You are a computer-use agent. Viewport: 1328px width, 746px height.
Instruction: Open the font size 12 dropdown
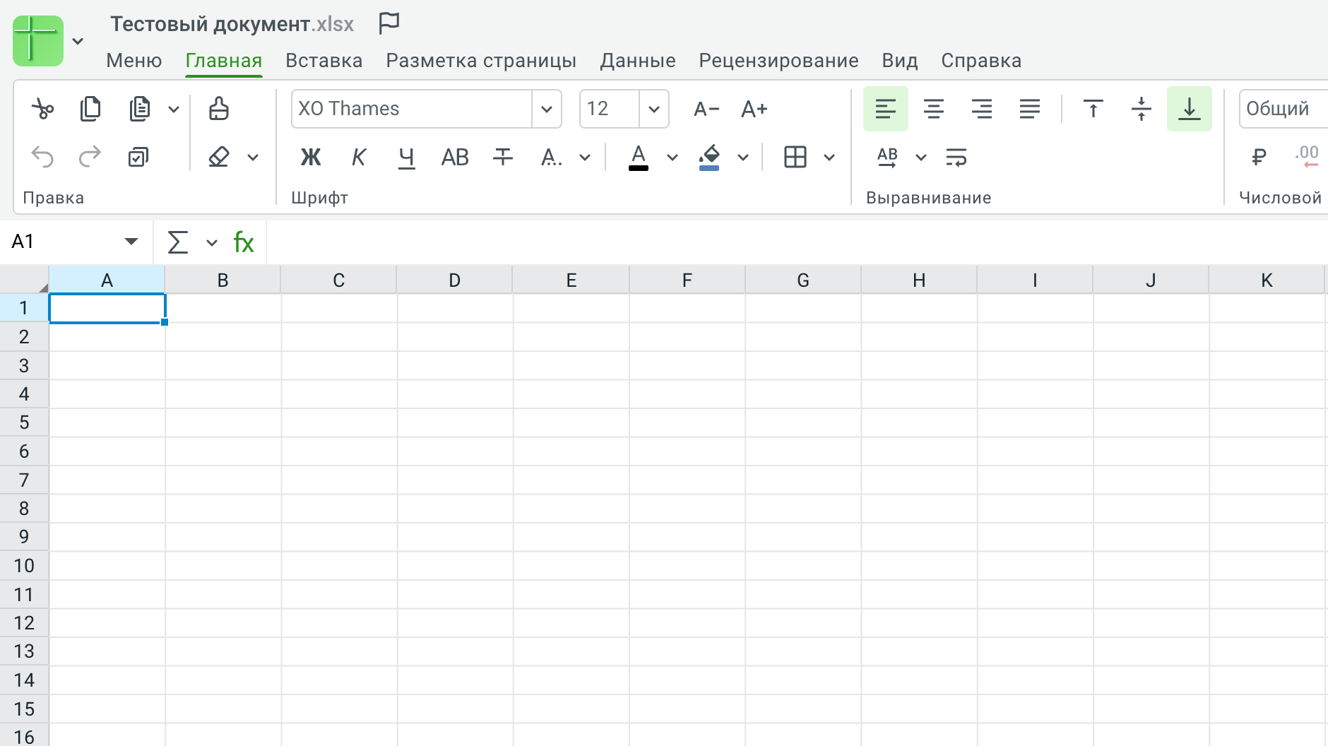point(654,109)
